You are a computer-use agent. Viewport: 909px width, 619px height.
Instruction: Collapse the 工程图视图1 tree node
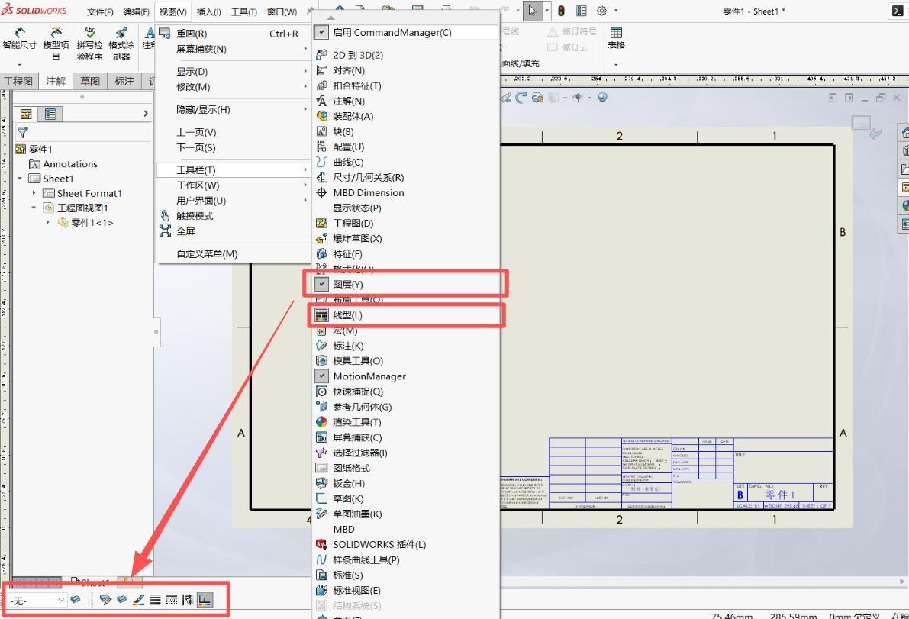click(x=34, y=208)
